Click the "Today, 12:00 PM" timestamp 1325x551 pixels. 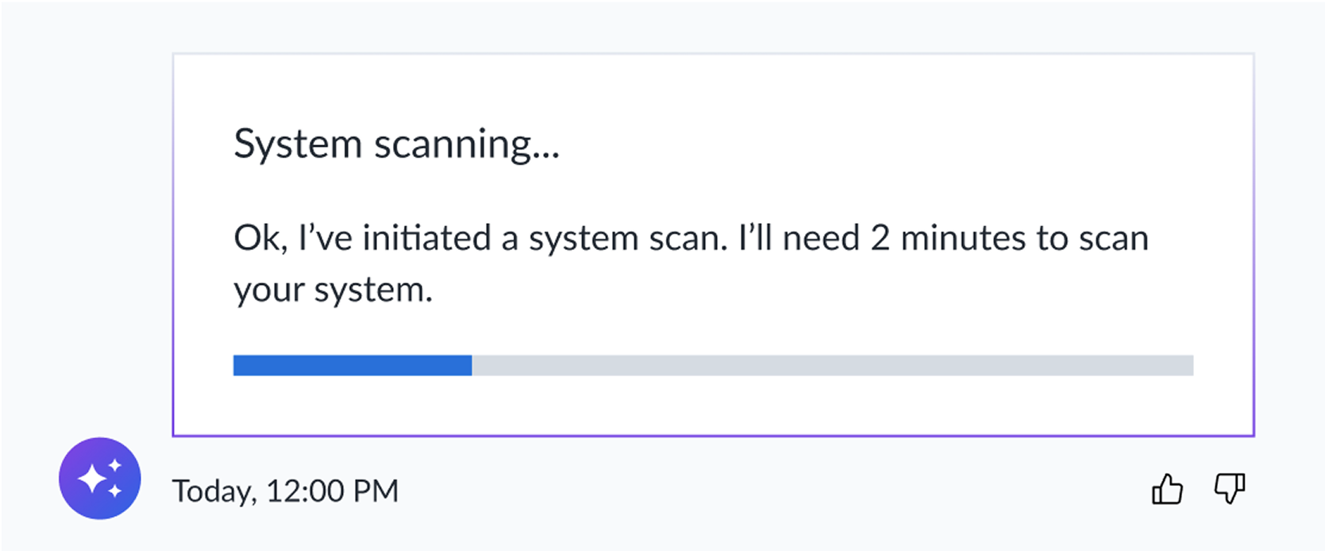pyautogui.click(x=285, y=491)
